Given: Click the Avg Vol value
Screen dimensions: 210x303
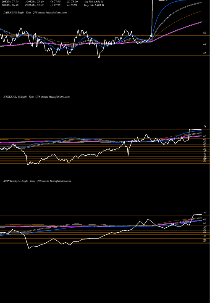Looking at the screenshot, I should click(94, 2).
